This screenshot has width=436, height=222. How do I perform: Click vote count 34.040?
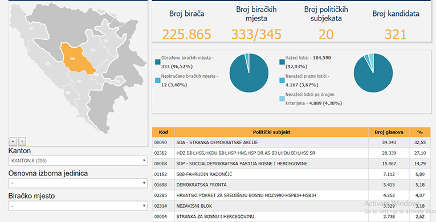tap(389, 143)
